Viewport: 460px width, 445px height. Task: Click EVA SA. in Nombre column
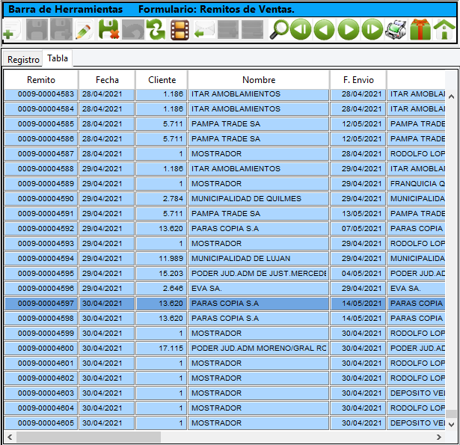(x=259, y=289)
